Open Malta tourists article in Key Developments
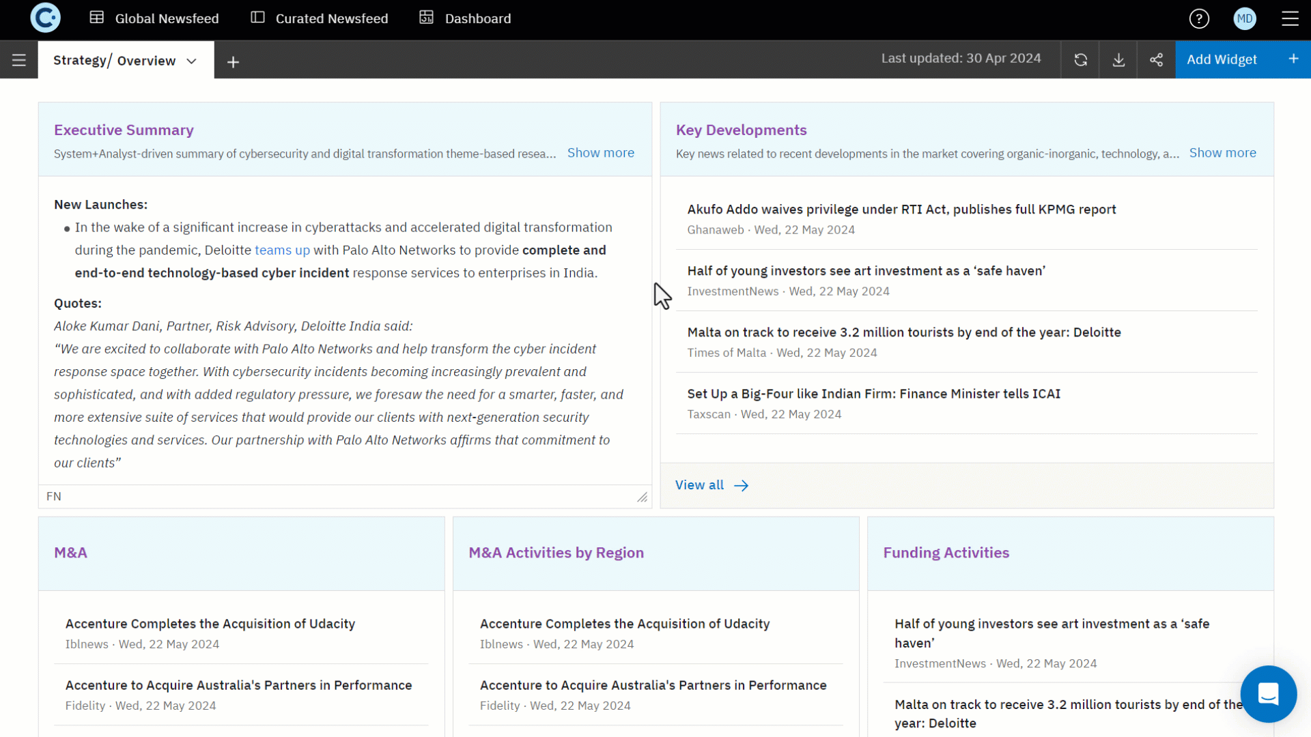This screenshot has width=1311, height=737. coord(903,332)
